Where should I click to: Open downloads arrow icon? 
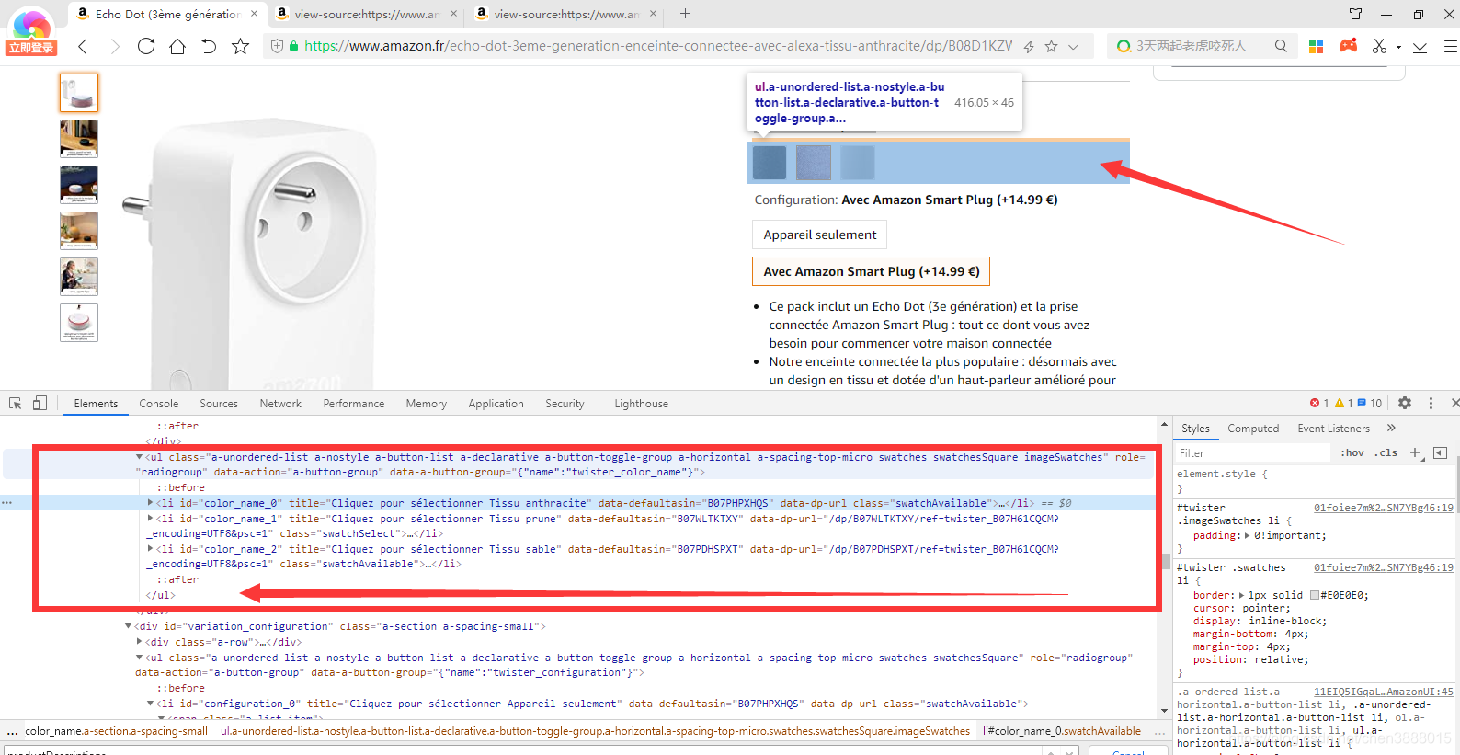coord(1420,46)
